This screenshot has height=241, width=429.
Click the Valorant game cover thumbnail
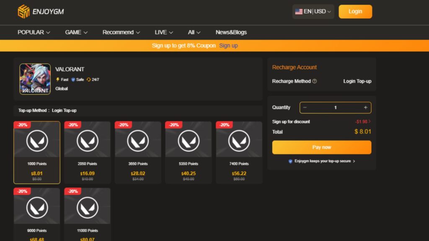35,79
